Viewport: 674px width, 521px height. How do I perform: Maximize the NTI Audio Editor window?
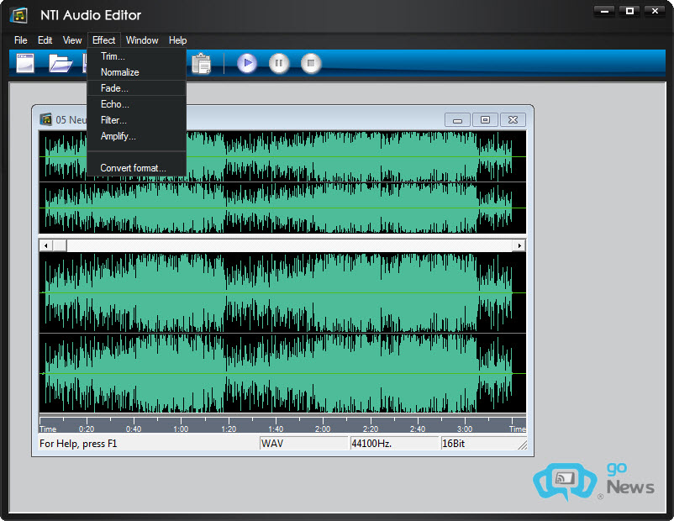(x=629, y=12)
